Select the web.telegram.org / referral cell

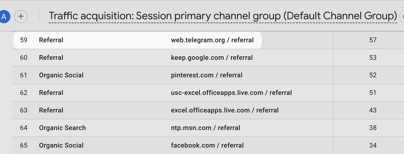point(213,40)
